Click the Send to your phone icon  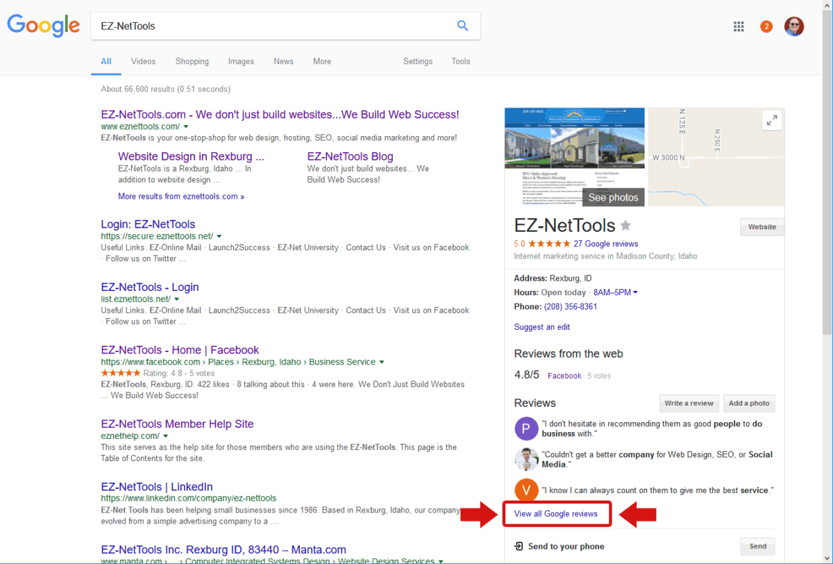coord(518,547)
